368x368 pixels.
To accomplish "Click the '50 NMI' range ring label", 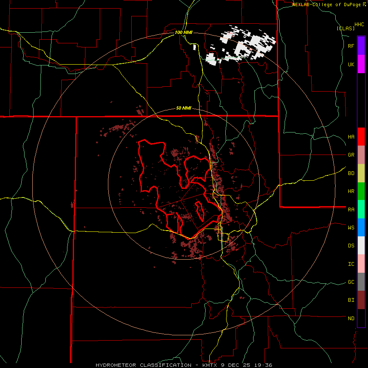I will (184, 108).
